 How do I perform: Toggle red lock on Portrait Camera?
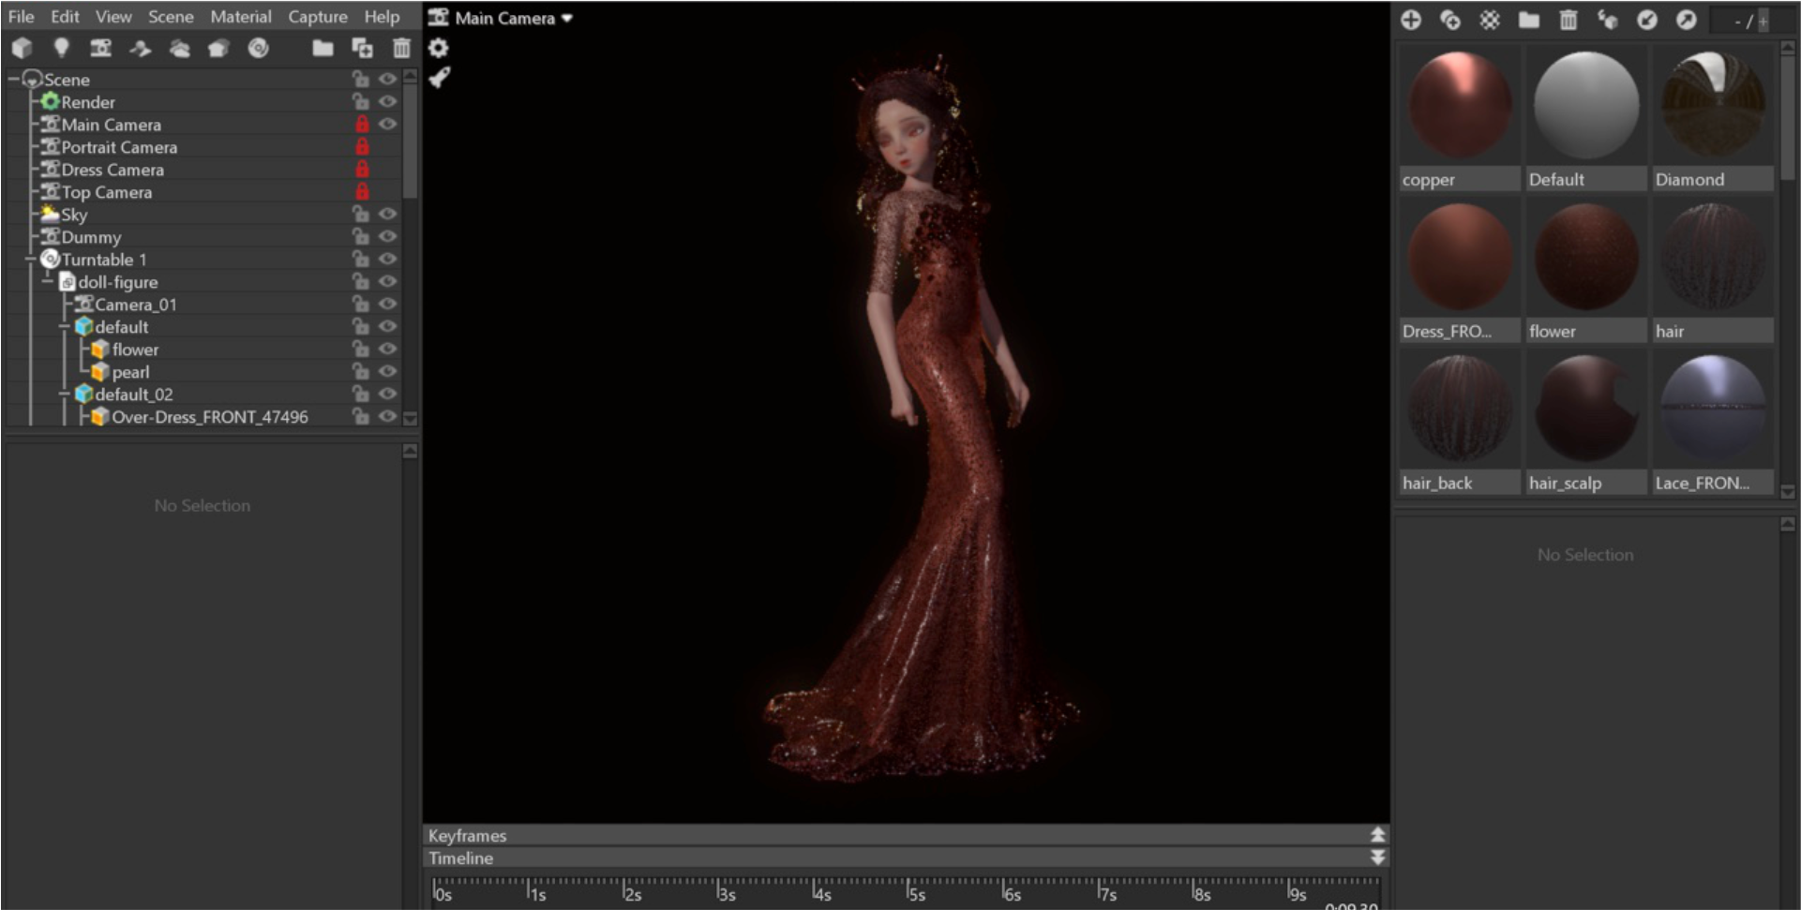[x=362, y=147]
